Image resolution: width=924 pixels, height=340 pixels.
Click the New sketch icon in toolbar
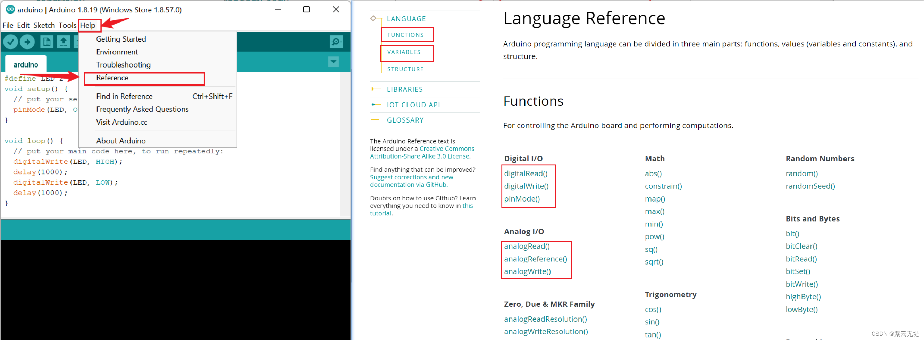click(x=47, y=42)
